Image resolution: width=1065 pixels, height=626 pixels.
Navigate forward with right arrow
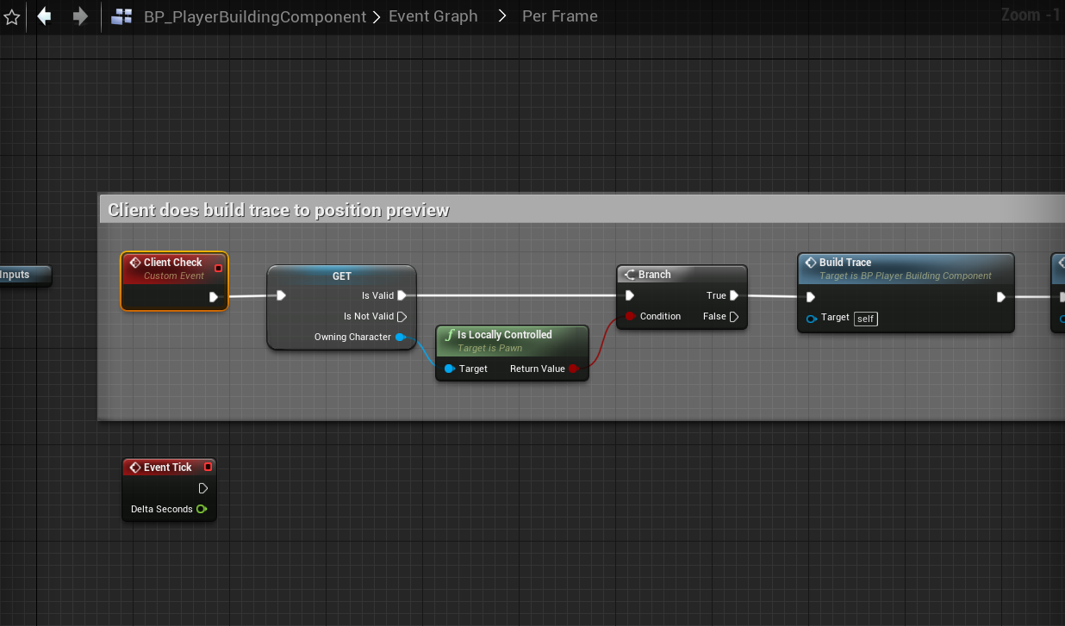coord(80,16)
